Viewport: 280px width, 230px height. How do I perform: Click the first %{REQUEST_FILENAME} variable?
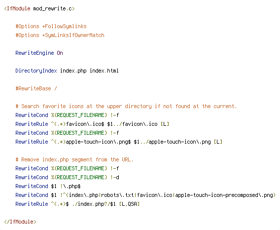pyautogui.click(x=79, y=115)
